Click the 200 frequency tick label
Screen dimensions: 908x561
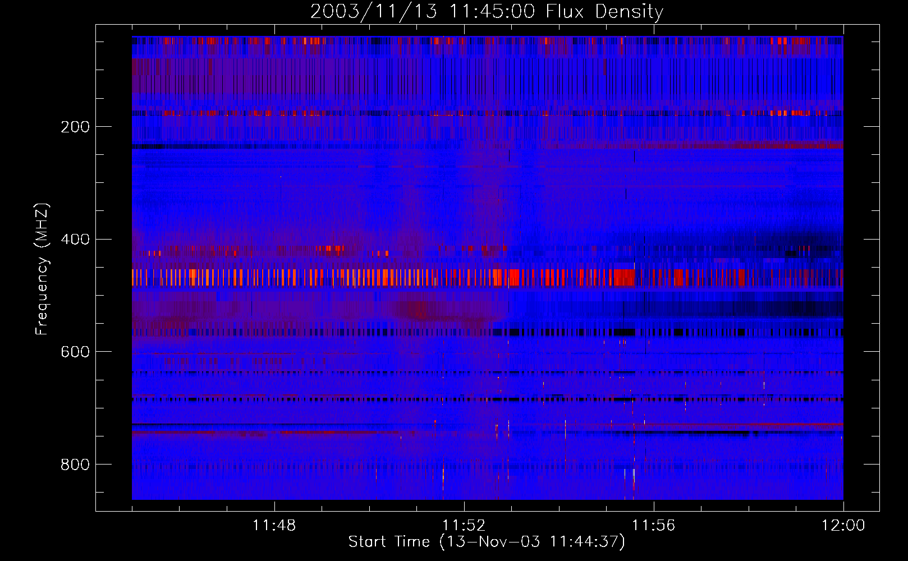[x=75, y=127]
